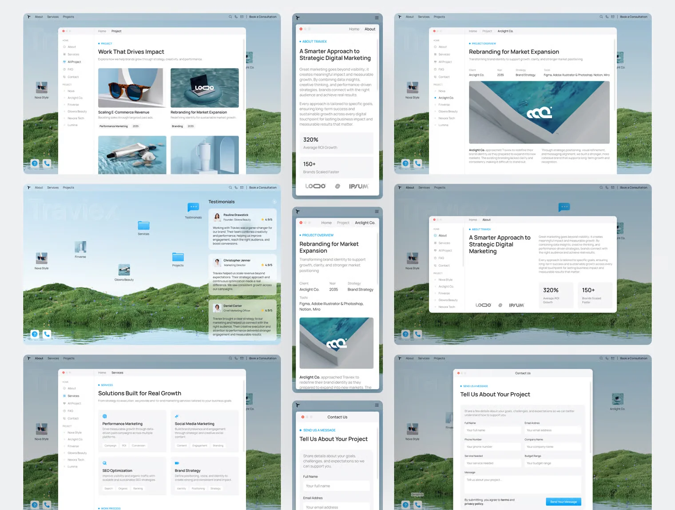This screenshot has width=675, height=510.
Task: Focus Phone Number field in desktop contact form
Action: [x=492, y=446]
